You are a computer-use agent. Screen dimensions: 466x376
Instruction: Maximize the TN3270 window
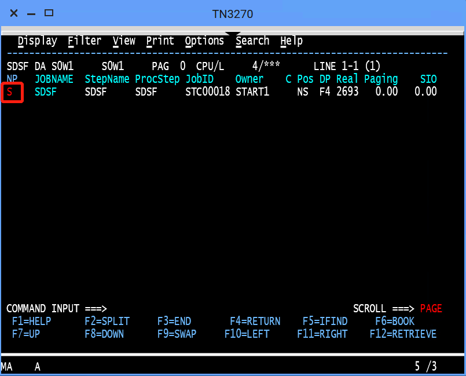[49, 13]
